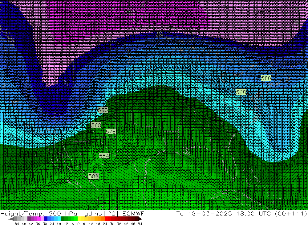Select the 568 label on the cyan area
Image resolution: width=308 pixels, height=225 pixels.
click(x=241, y=92)
